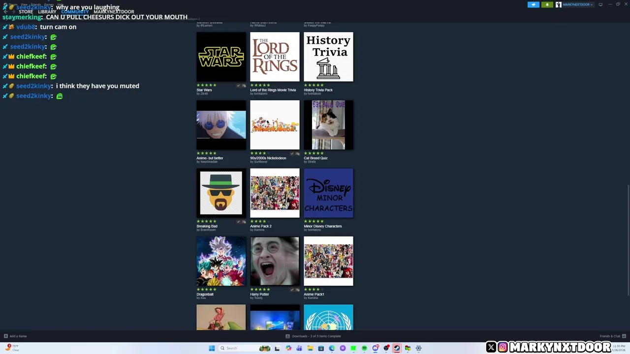Click the collection icon on Harry Potter item

[x=297, y=290]
